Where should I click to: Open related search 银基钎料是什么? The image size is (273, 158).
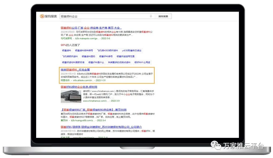pos(96,62)
